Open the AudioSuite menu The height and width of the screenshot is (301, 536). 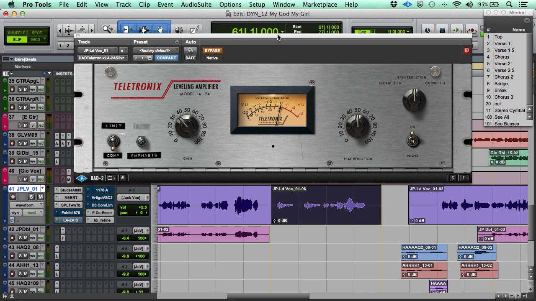coord(196,5)
